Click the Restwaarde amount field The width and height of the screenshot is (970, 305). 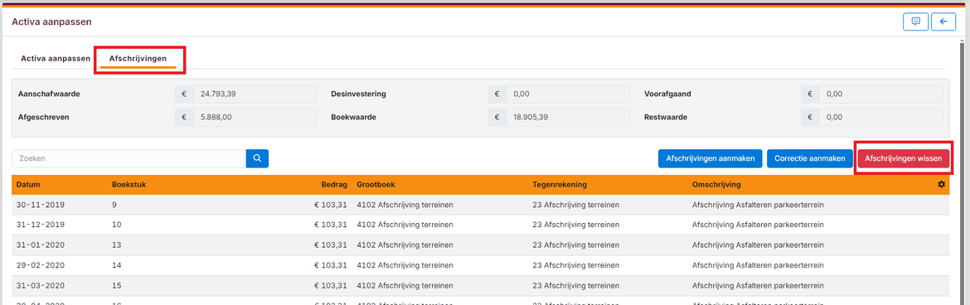coord(881,117)
